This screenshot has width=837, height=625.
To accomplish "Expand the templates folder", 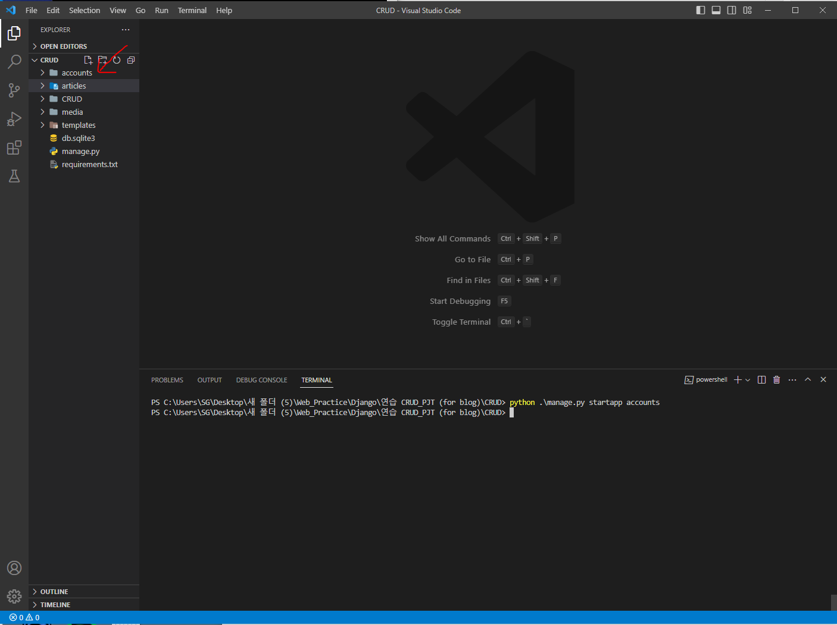I will (x=84, y=125).
